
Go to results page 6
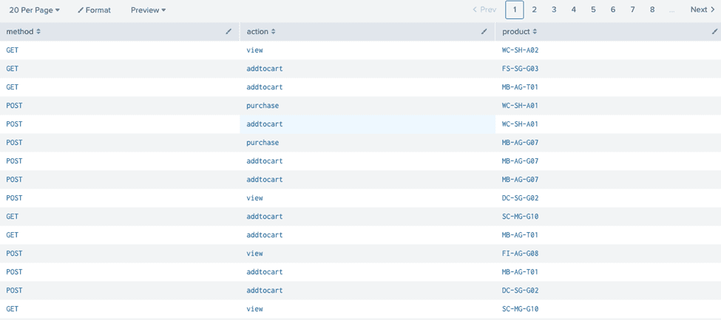tap(613, 10)
